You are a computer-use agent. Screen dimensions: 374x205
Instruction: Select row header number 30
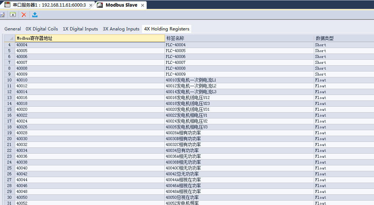pyautogui.click(x=10, y=197)
